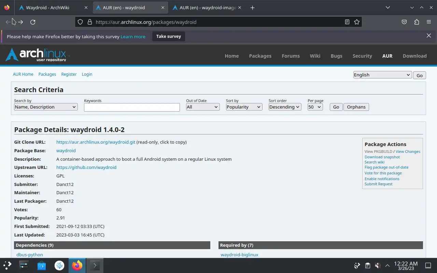Image resolution: width=437 pixels, height=273 pixels.
Task: Close the AUR waydroid-image tab
Action: (239, 8)
